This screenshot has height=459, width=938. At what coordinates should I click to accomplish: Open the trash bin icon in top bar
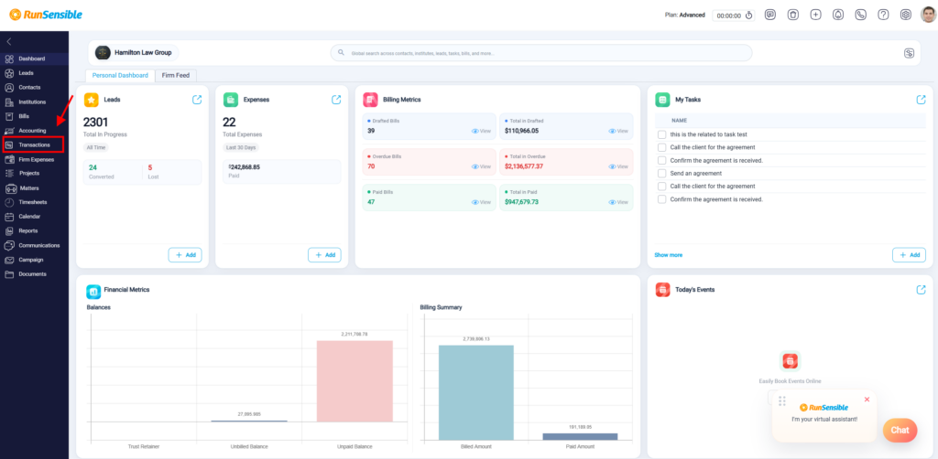pos(792,15)
